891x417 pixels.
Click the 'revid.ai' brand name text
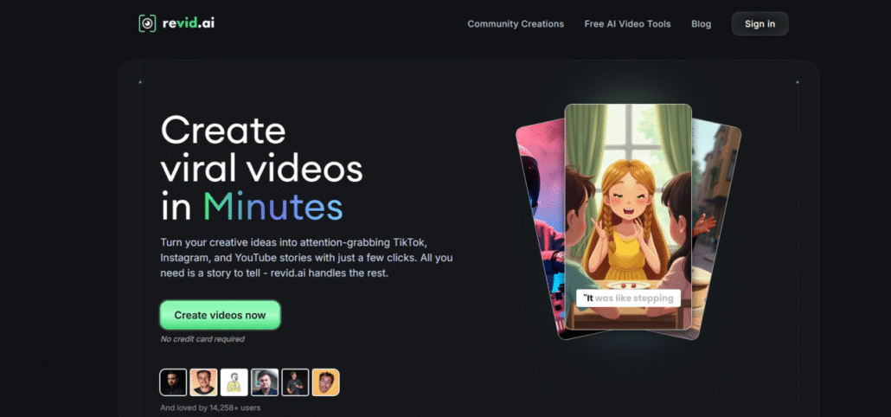[188, 23]
